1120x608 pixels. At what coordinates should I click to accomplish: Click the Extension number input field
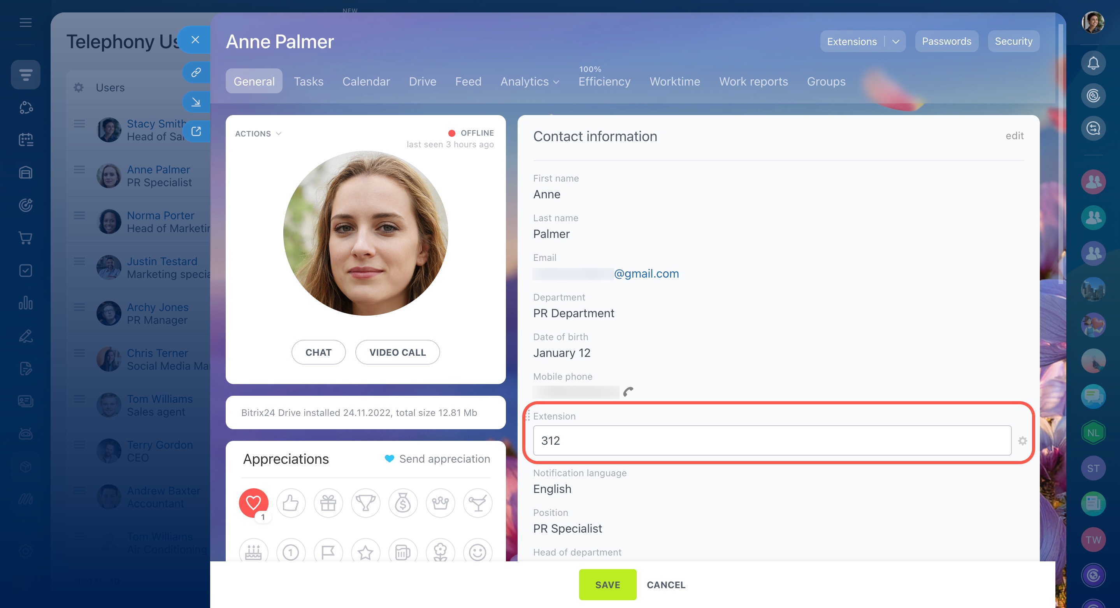772,441
